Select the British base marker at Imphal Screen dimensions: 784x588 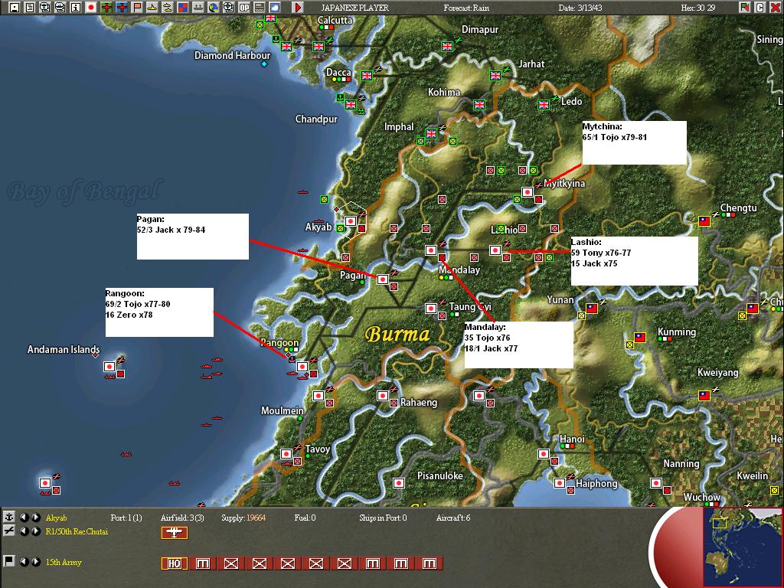pos(431,133)
